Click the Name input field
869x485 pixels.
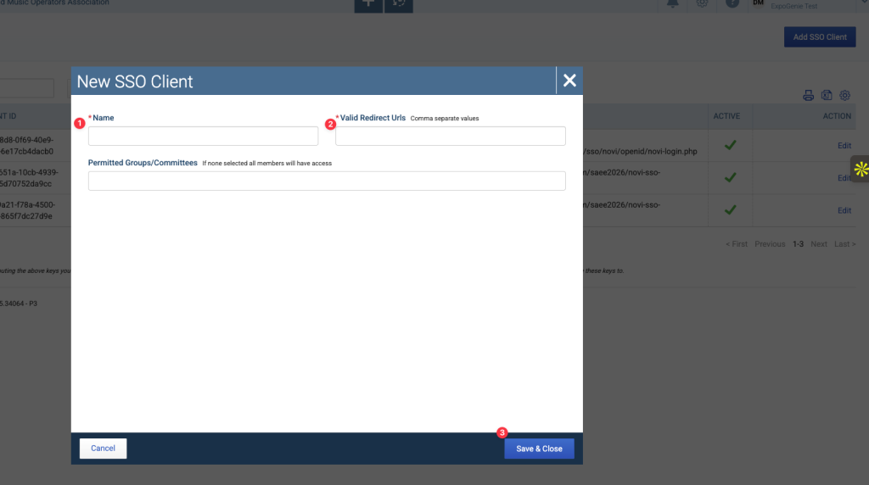point(203,137)
